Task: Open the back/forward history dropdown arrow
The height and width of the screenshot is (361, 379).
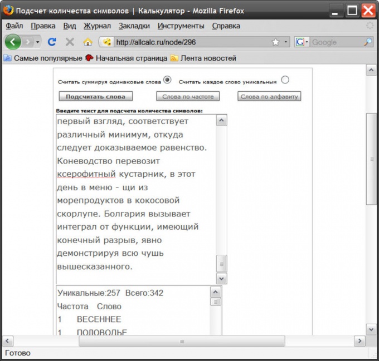Action: click(37, 42)
